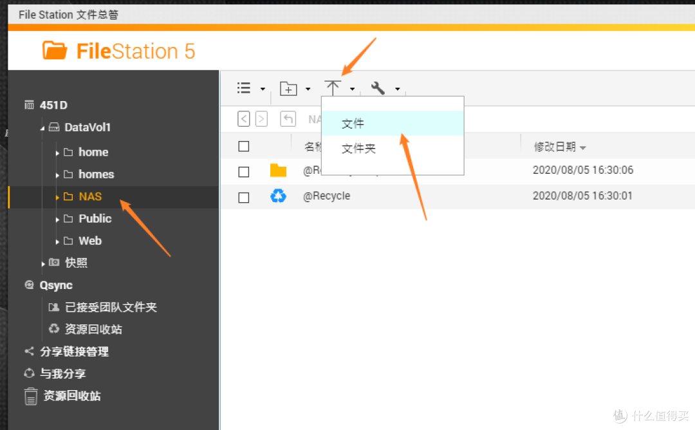Click the create new folder icon
Viewport: 695px width, 430px height.
[288, 89]
